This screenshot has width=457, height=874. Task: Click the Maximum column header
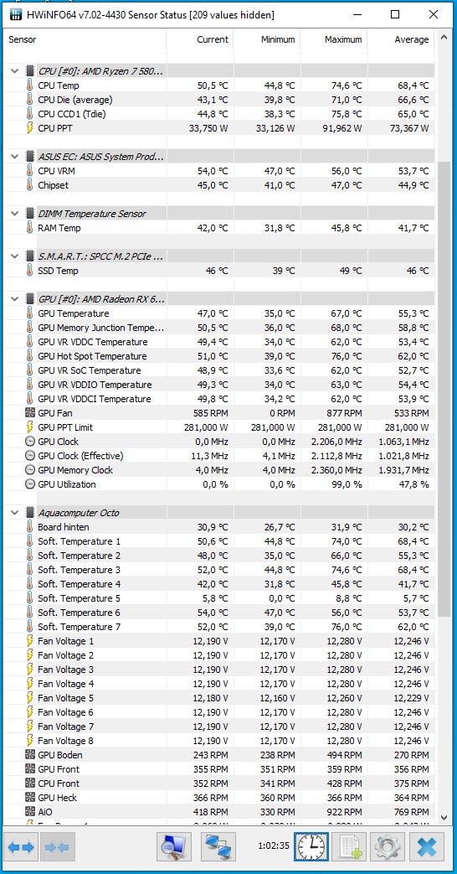point(334,39)
